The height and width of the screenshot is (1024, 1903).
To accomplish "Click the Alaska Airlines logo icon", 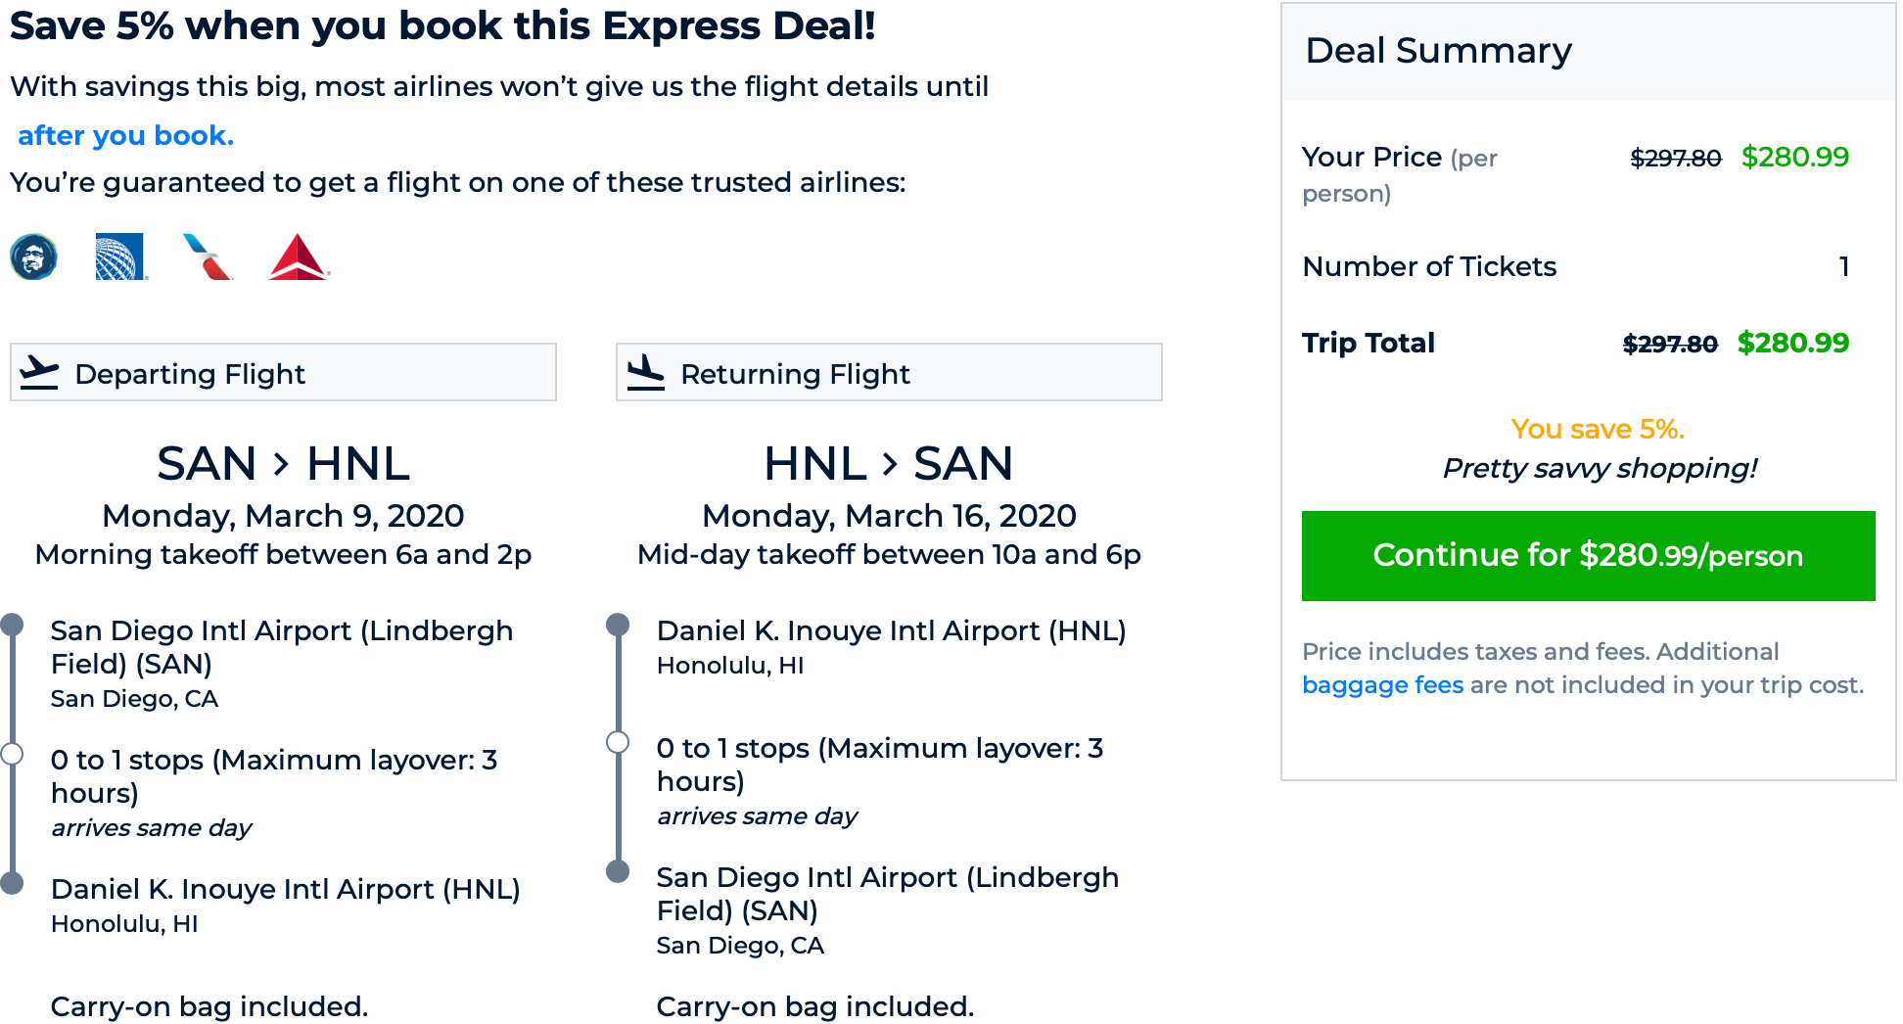I will (x=33, y=257).
